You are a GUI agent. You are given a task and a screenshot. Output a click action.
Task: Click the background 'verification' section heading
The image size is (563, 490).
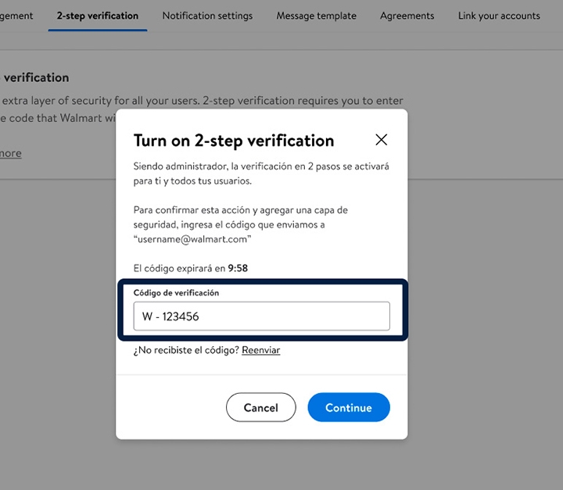tap(36, 77)
